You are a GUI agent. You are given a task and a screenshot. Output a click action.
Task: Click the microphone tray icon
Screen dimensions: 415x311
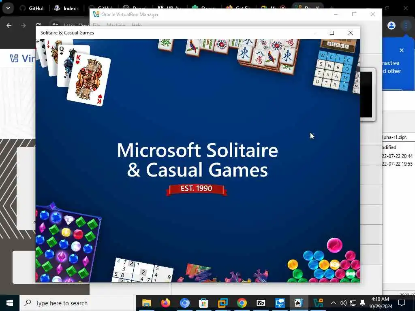pyautogui.click(x=363, y=303)
